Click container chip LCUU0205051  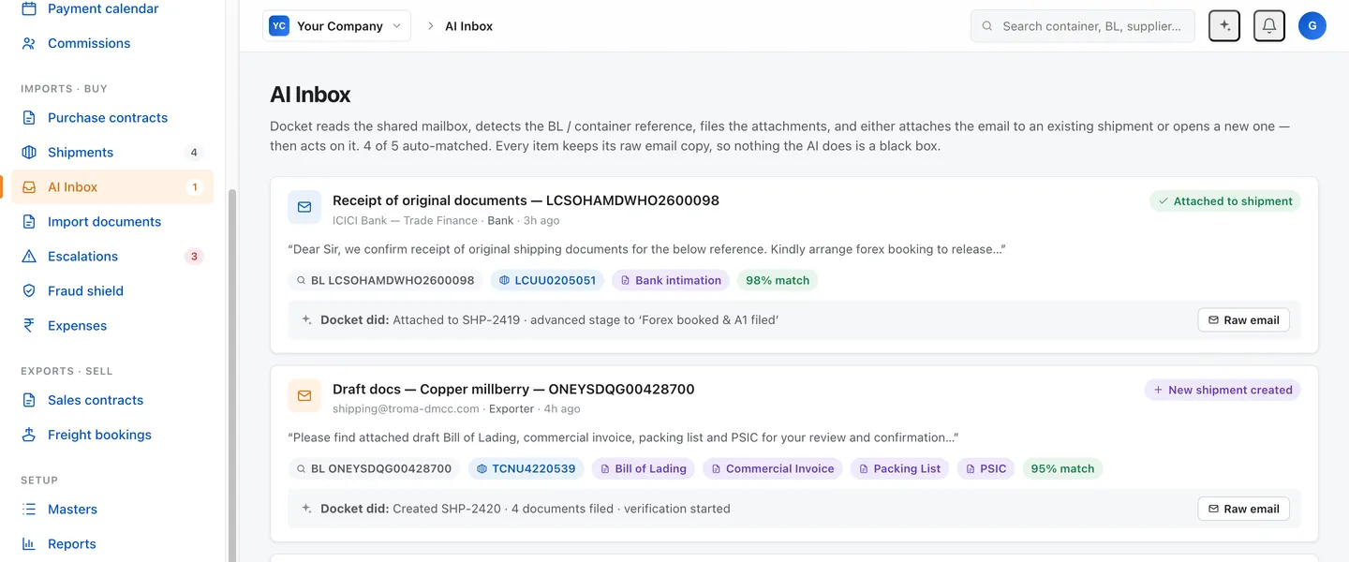pyautogui.click(x=548, y=280)
